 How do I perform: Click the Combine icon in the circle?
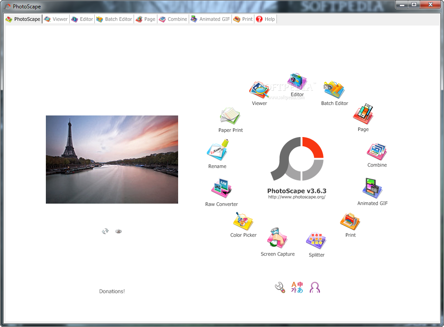pos(377,151)
